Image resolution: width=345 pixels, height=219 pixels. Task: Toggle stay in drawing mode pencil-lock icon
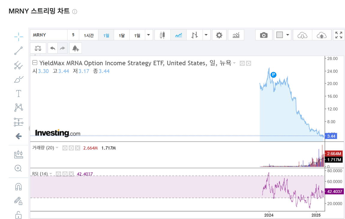click(19, 201)
